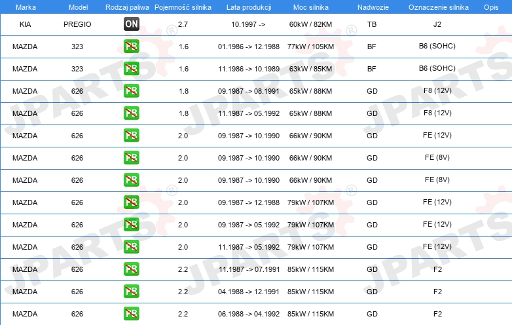512x325 pixels.
Task: Click petrol icon in 66kW FE (12V) row
Action: click(x=131, y=135)
